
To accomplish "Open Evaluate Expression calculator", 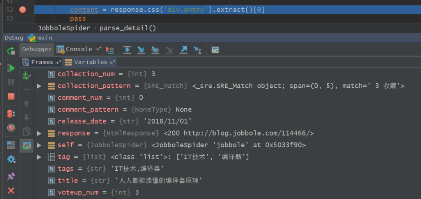I will [x=215, y=50].
